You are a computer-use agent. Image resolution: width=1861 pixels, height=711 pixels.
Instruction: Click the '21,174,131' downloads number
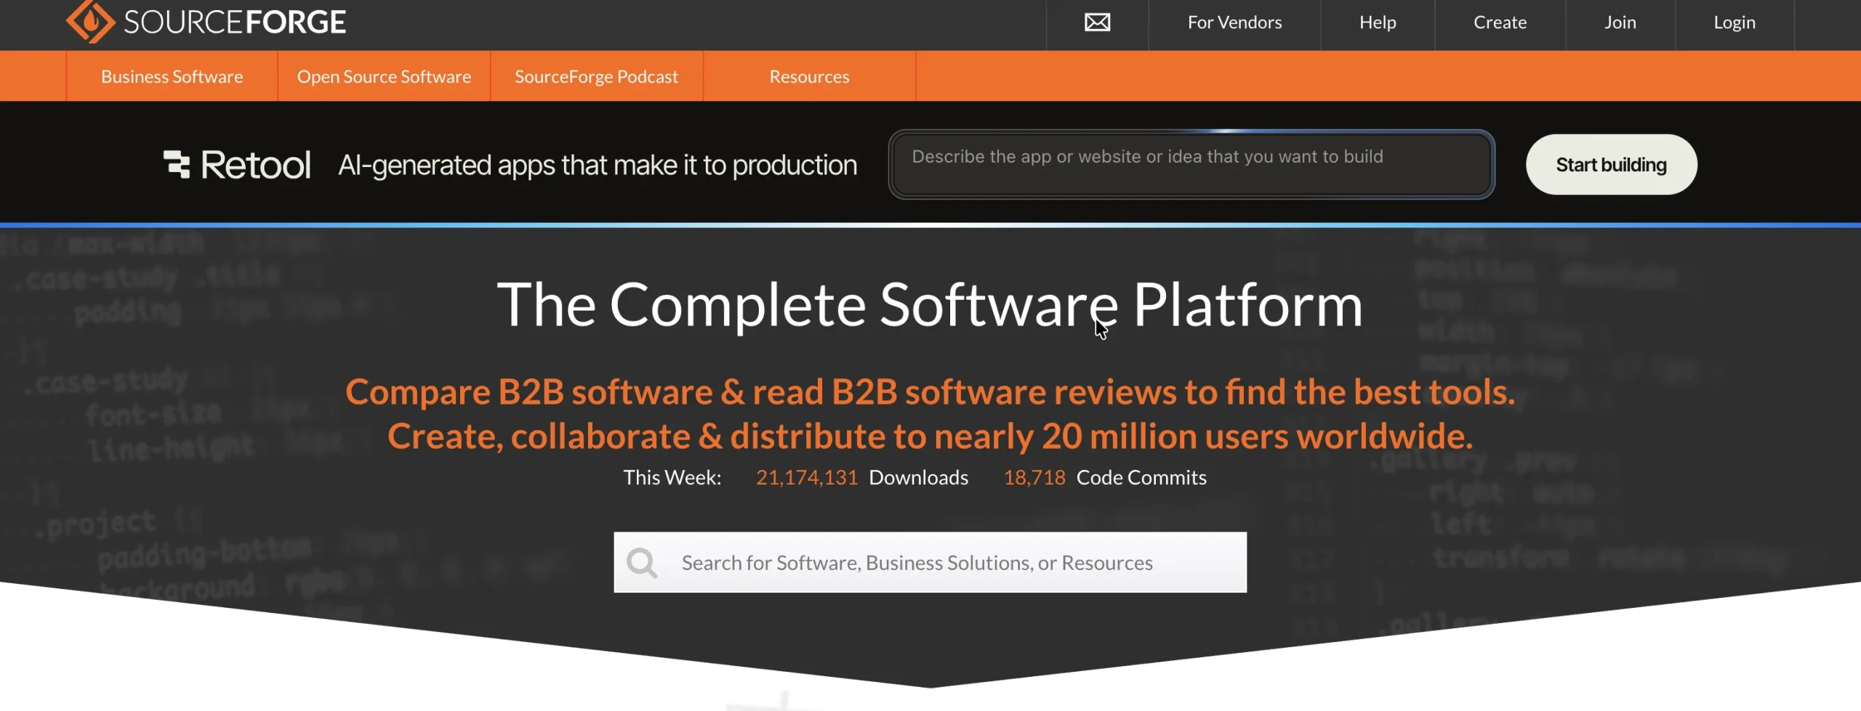pyautogui.click(x=807, y=478)
